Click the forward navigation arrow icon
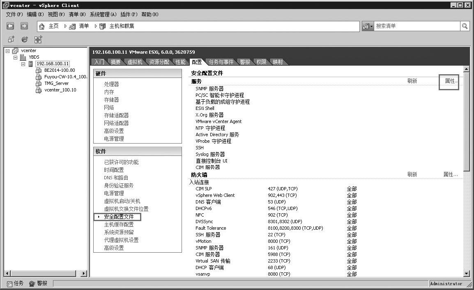This screenshot has width=474, height=290. 24,26
